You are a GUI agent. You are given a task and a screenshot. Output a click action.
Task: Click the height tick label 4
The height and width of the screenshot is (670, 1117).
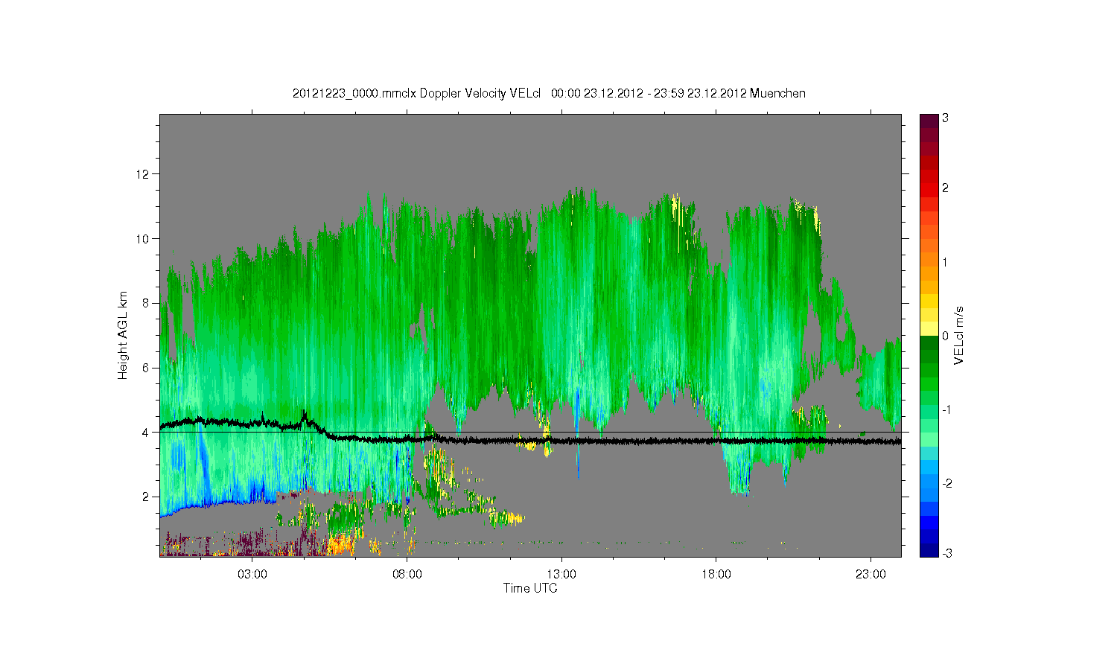[x=146, y=432]
